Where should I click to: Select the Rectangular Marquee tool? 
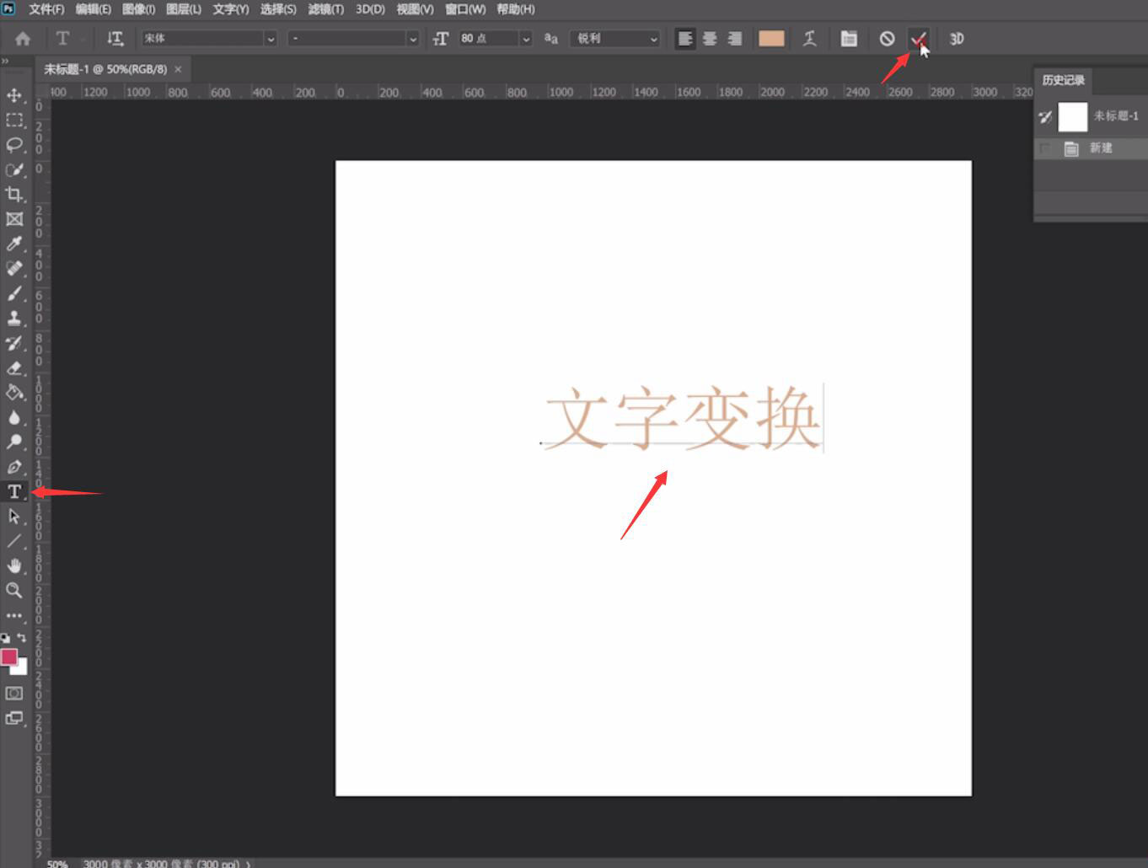[14, 120]
